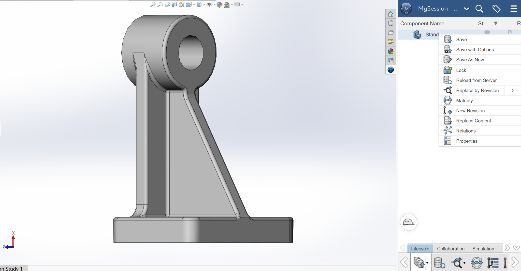
Task: Open the View Palette task pane tab
Action: [x=391, y=42]
